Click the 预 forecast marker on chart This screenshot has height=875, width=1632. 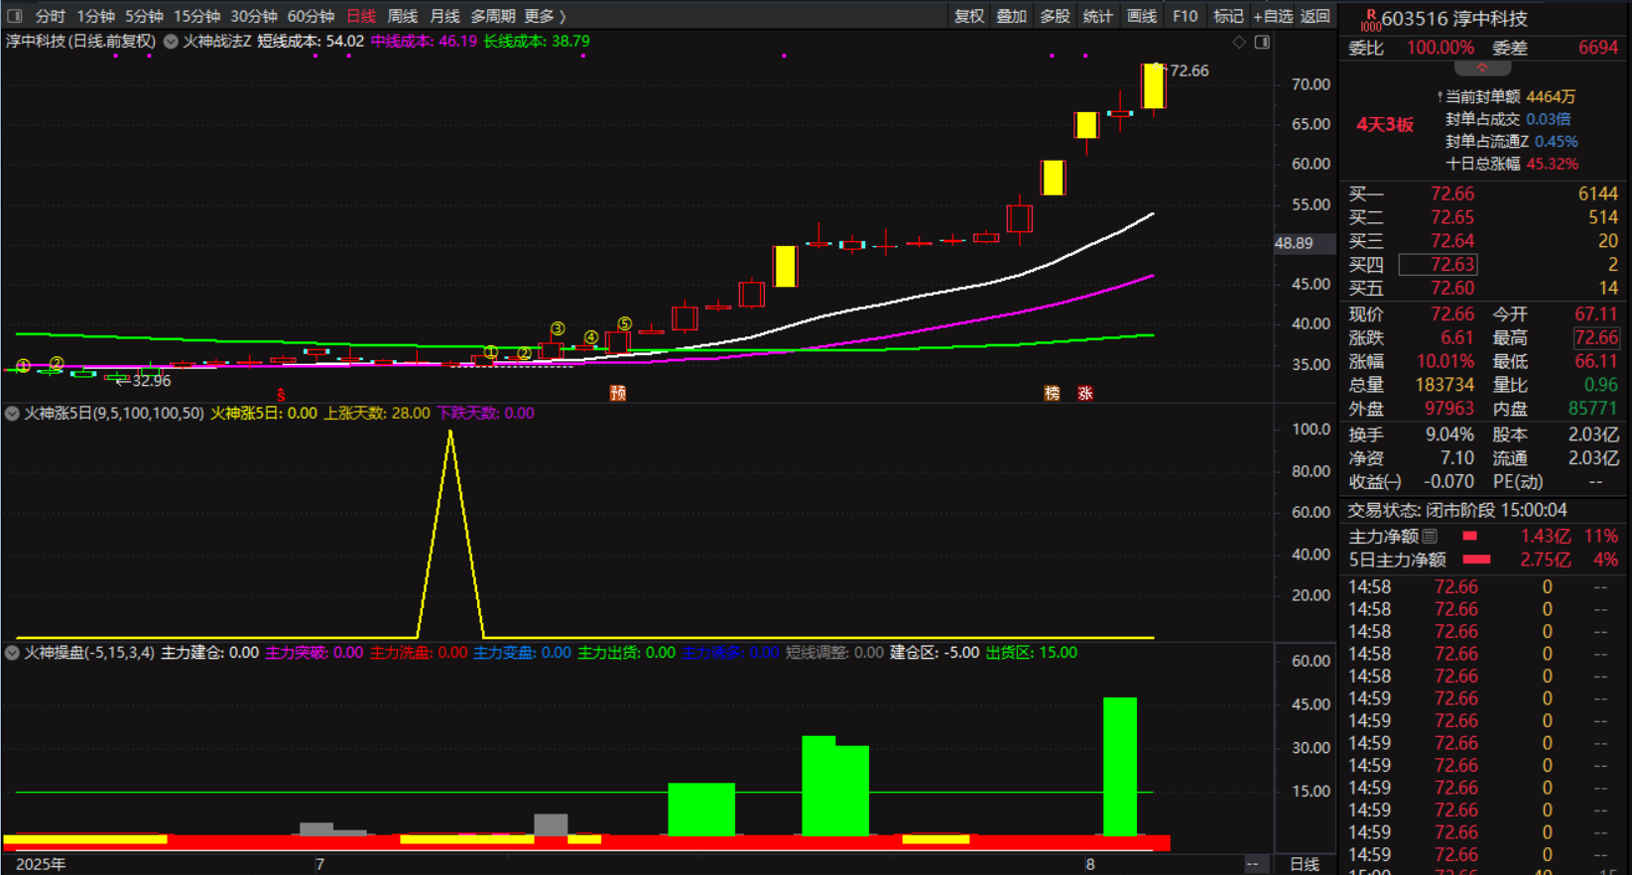[617, 393]
